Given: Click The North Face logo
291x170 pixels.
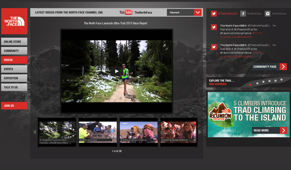Looking at the screenshot, I should (14, 21).
